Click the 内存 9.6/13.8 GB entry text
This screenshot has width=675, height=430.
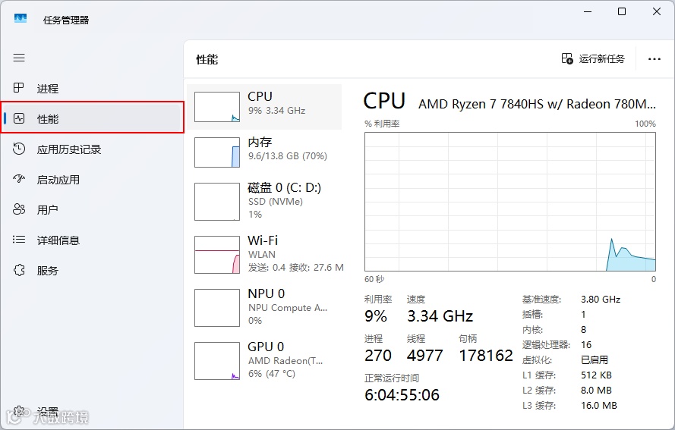[287, 149]
